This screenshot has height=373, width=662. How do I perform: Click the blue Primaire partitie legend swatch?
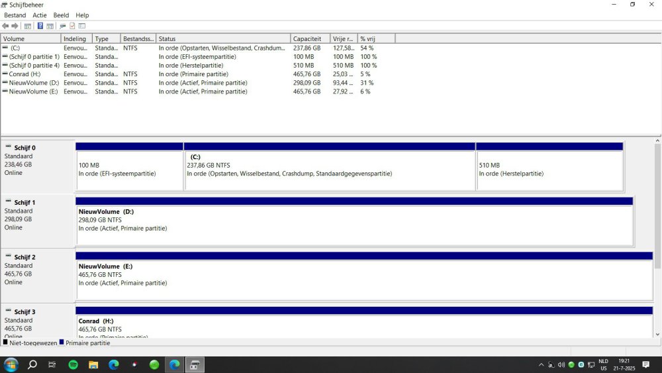(62, 342)
